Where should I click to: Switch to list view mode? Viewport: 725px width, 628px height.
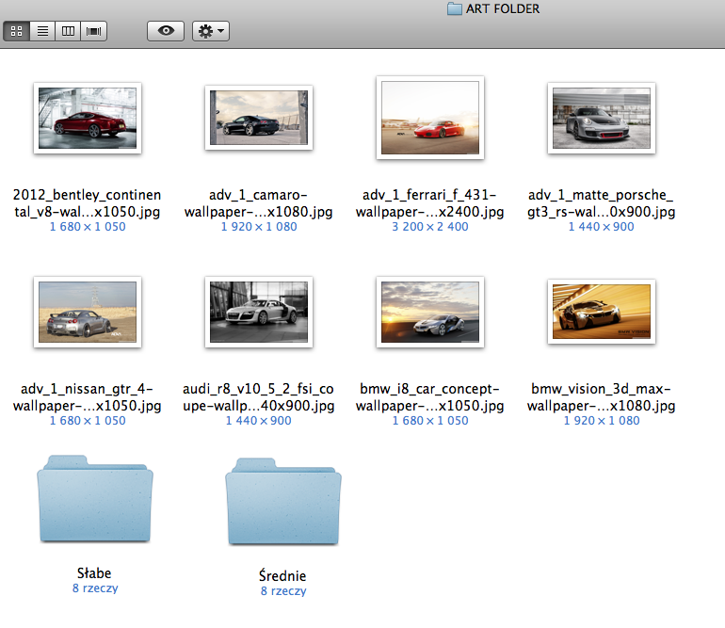point(42,31)
